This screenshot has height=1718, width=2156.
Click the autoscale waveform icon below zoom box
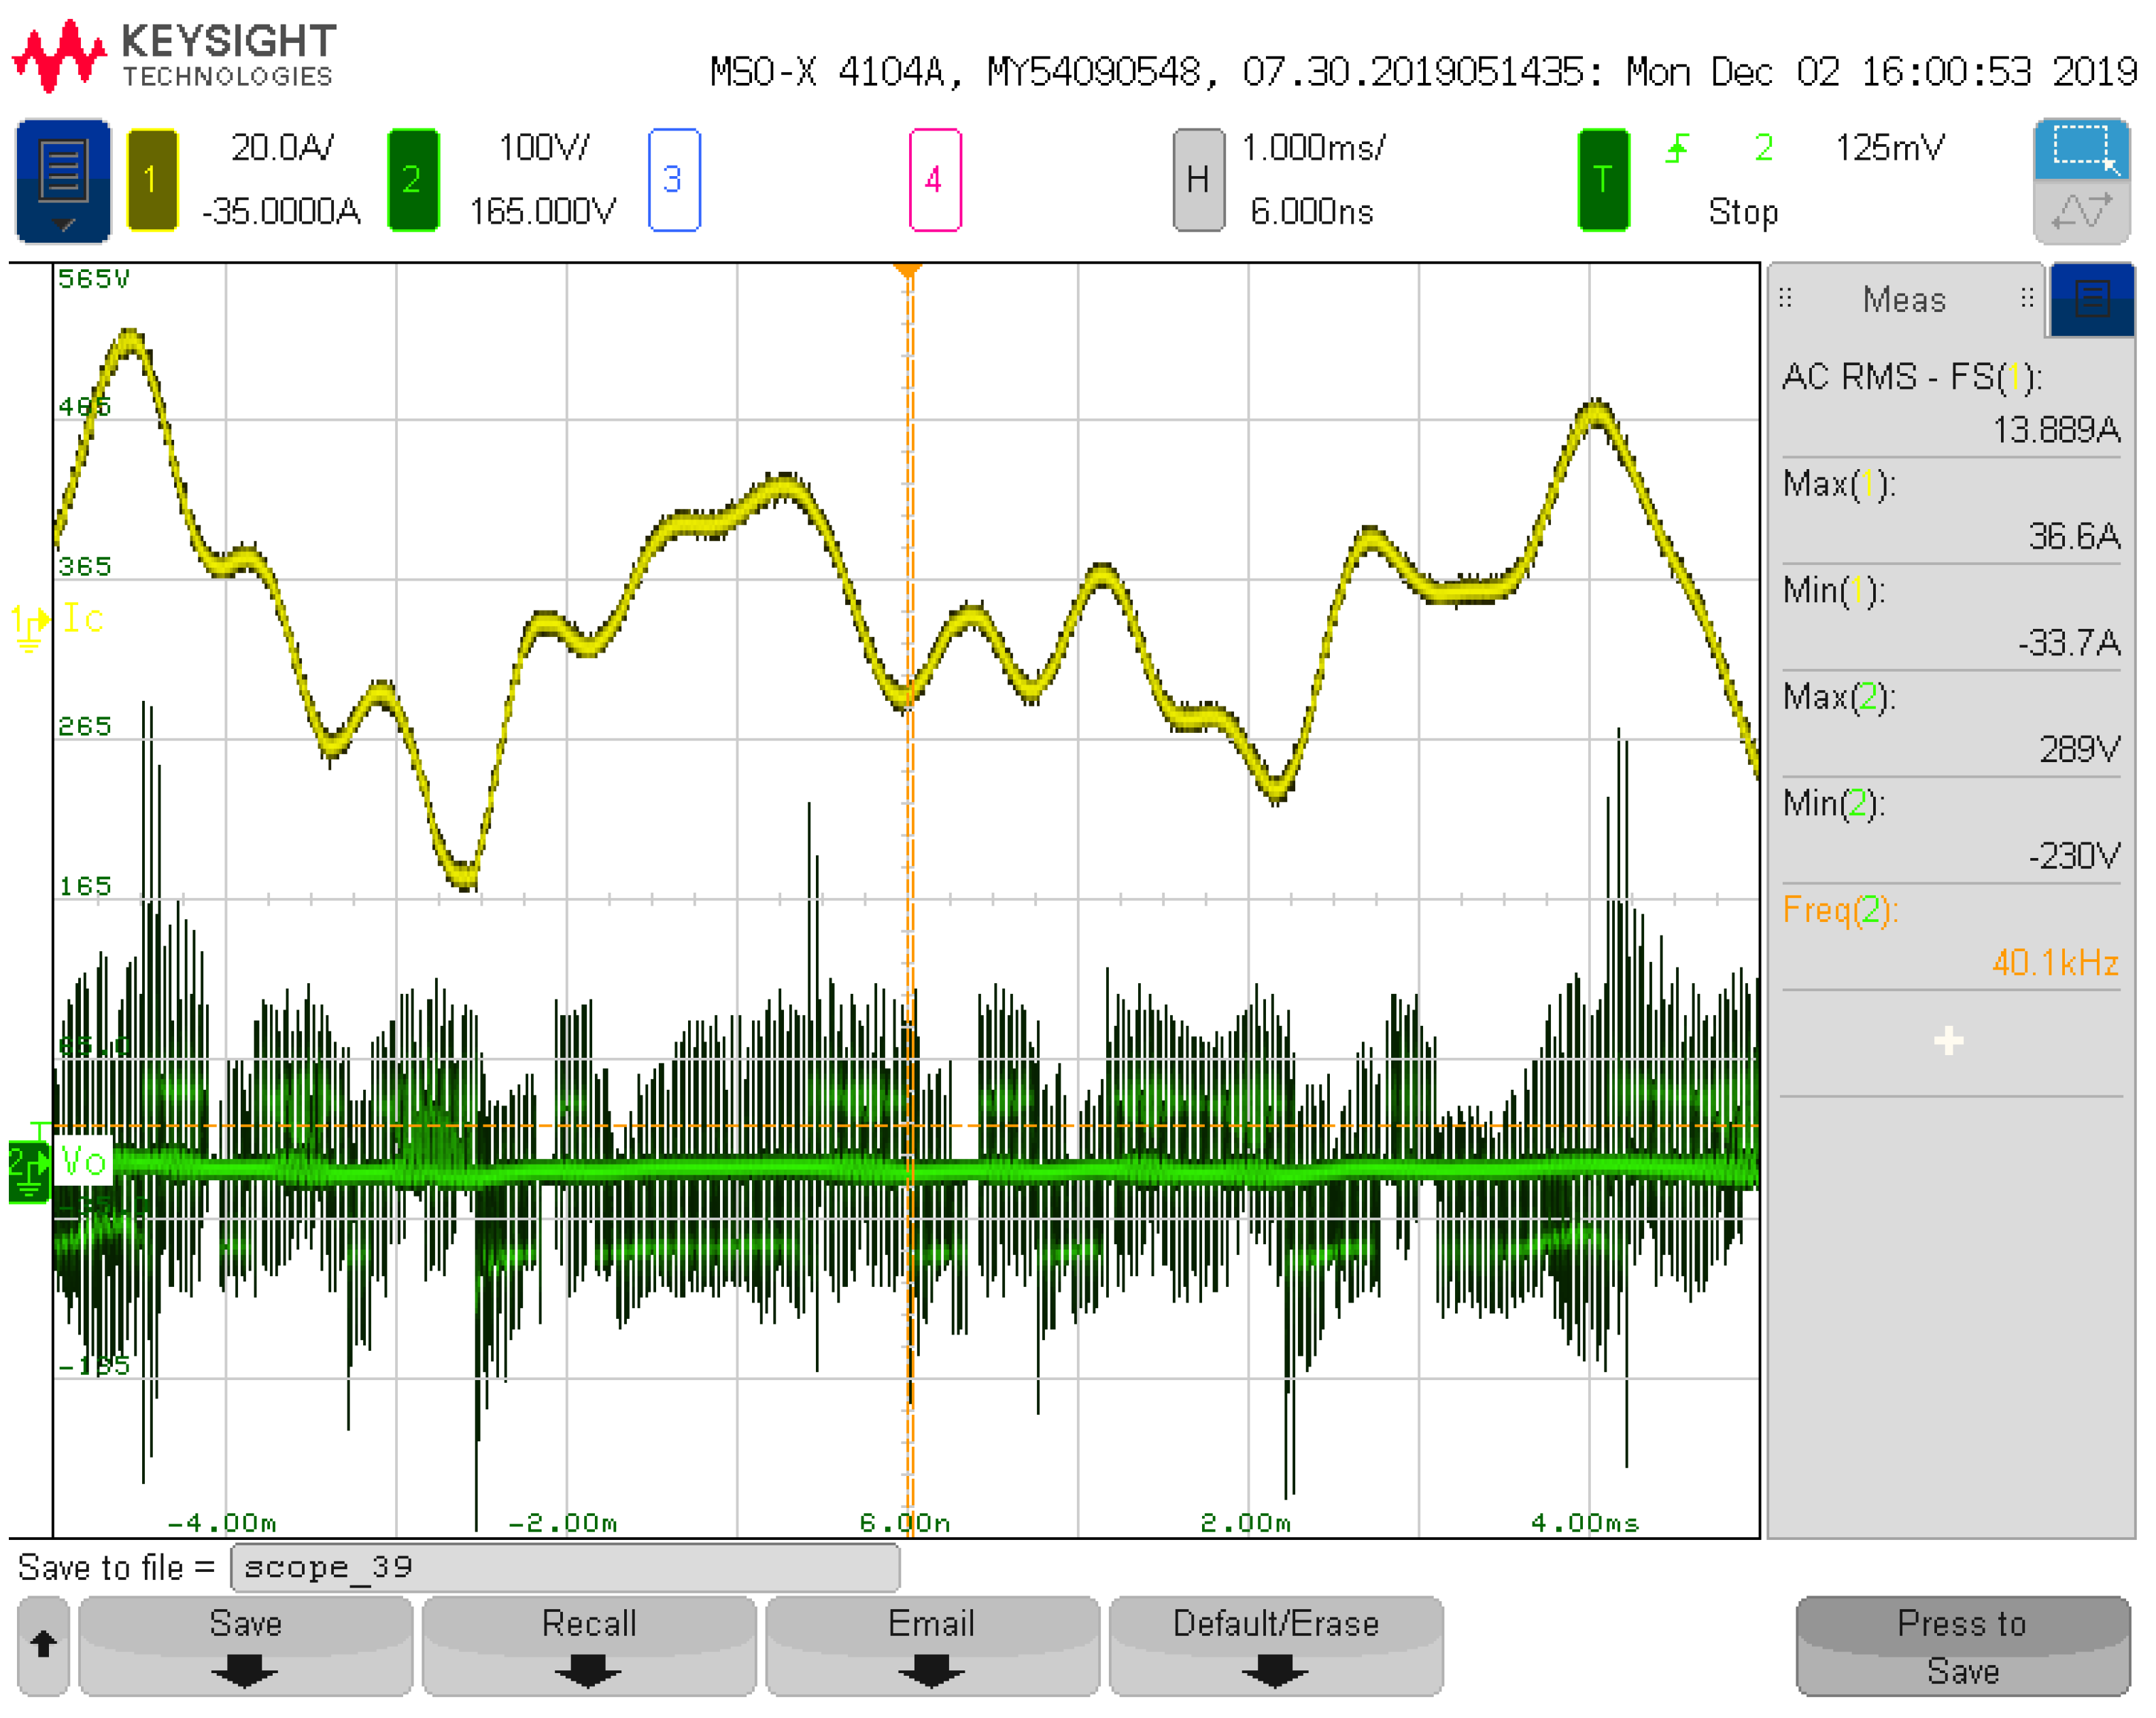(2081, 212)
